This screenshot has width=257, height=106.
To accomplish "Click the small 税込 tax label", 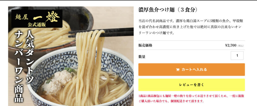I will (241, 46).
